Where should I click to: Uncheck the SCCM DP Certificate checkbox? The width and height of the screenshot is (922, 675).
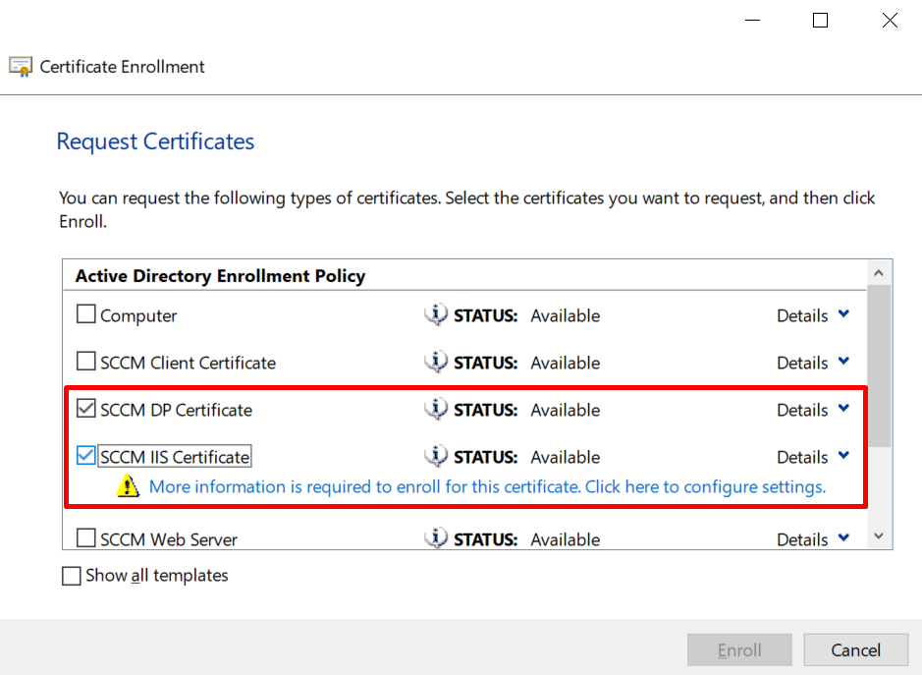pos(85,408)
